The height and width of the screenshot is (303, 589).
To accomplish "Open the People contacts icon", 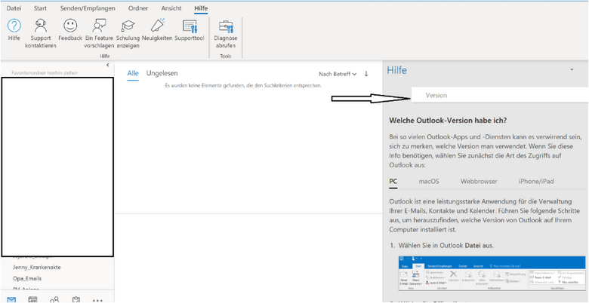I will point(54,300).
